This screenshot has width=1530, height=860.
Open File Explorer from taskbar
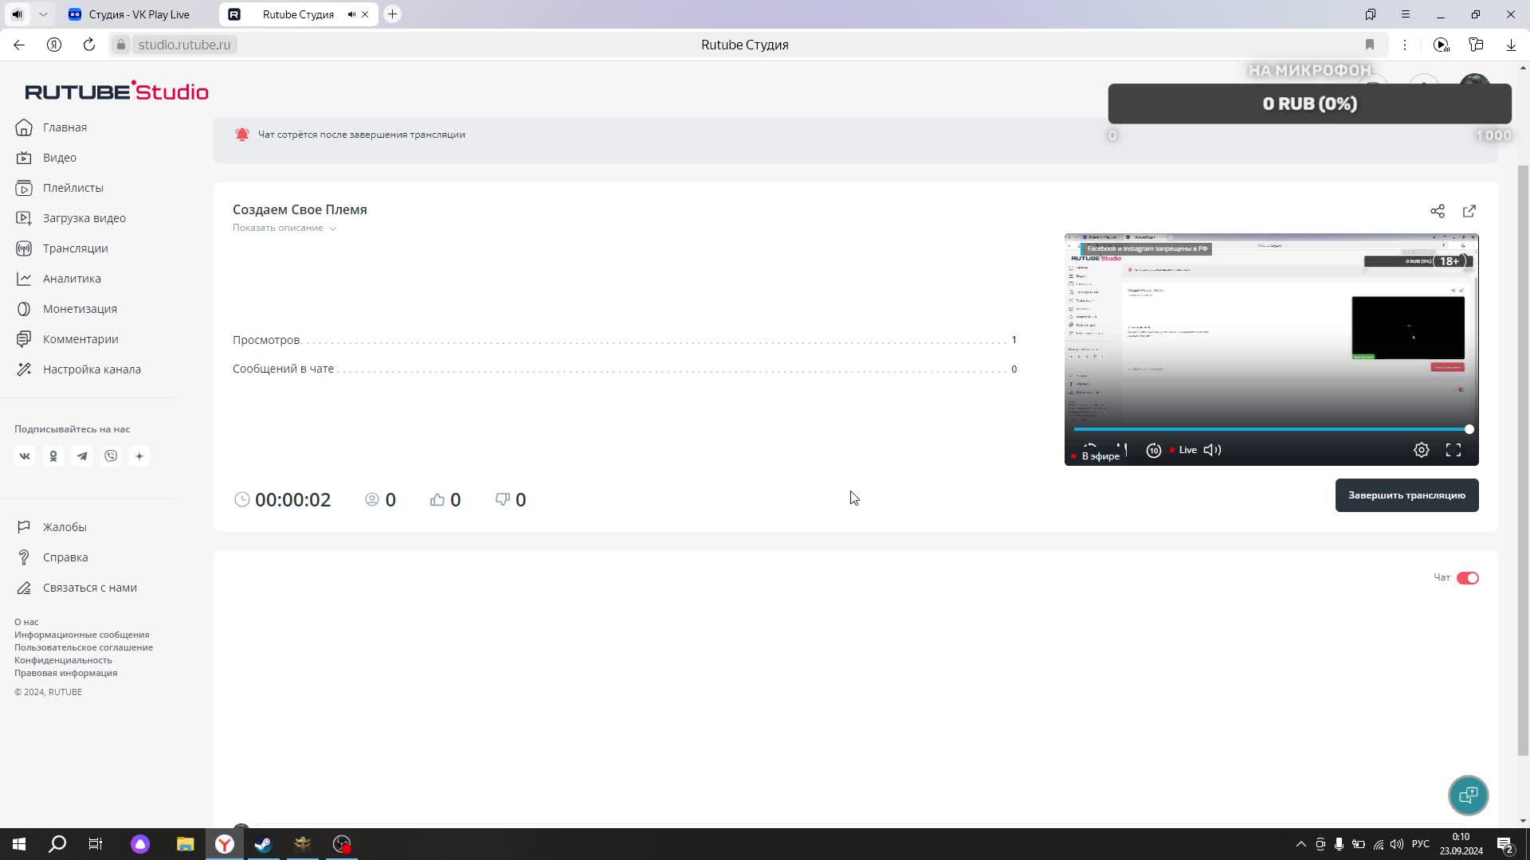185,844
